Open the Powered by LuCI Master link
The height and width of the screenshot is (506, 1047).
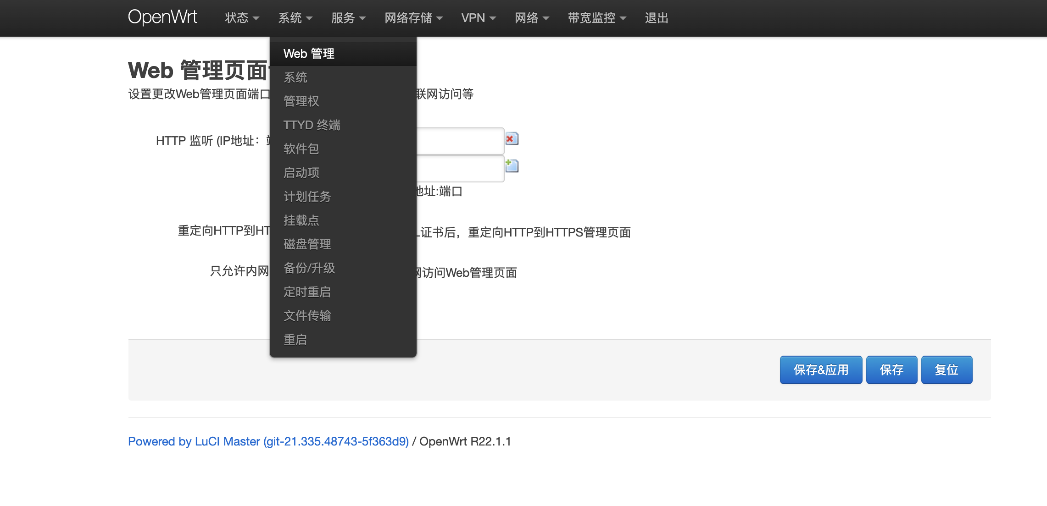(x=268, y=441)
